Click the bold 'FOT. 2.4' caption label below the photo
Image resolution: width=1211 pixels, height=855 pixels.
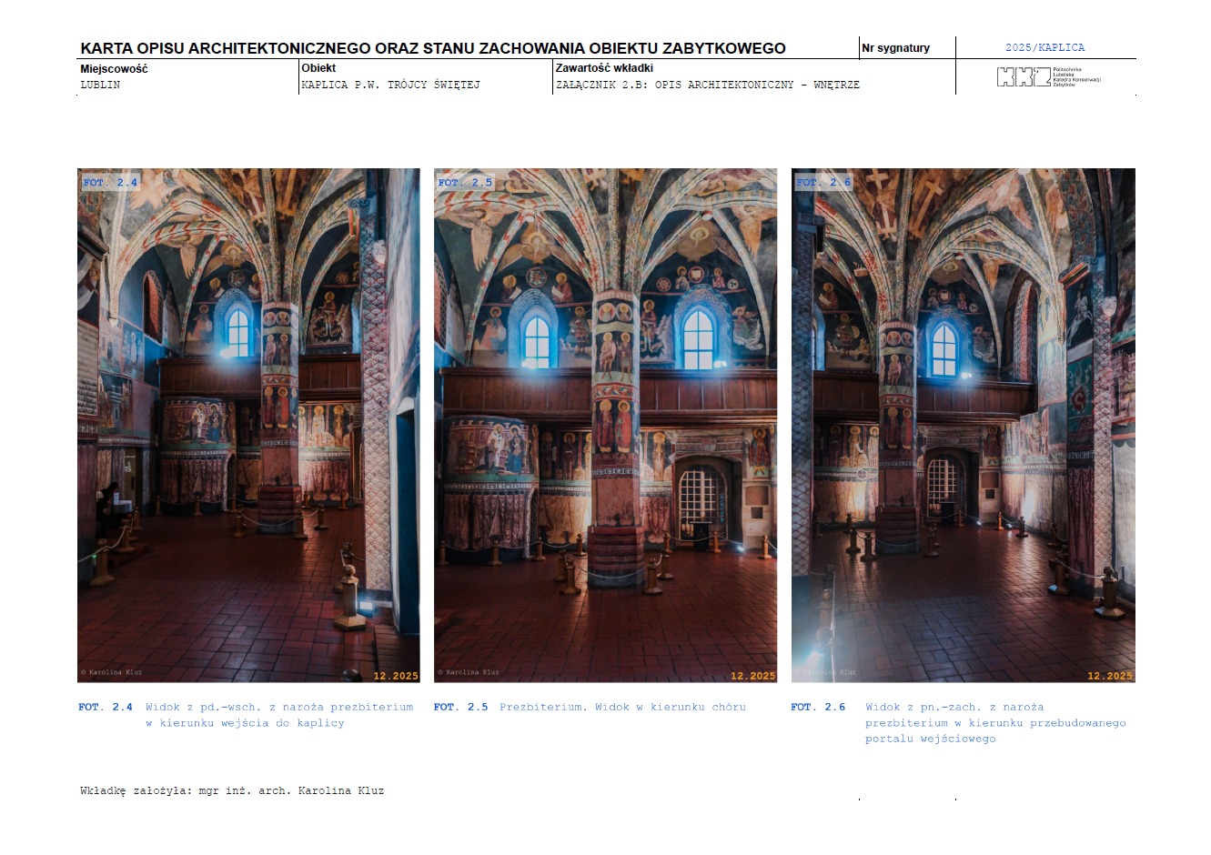click(106, 707)
